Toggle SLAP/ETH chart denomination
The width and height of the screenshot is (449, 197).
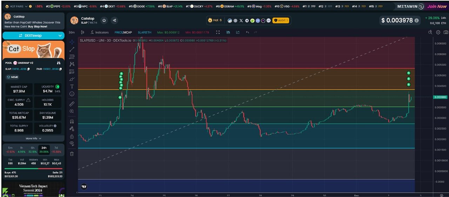145,33
